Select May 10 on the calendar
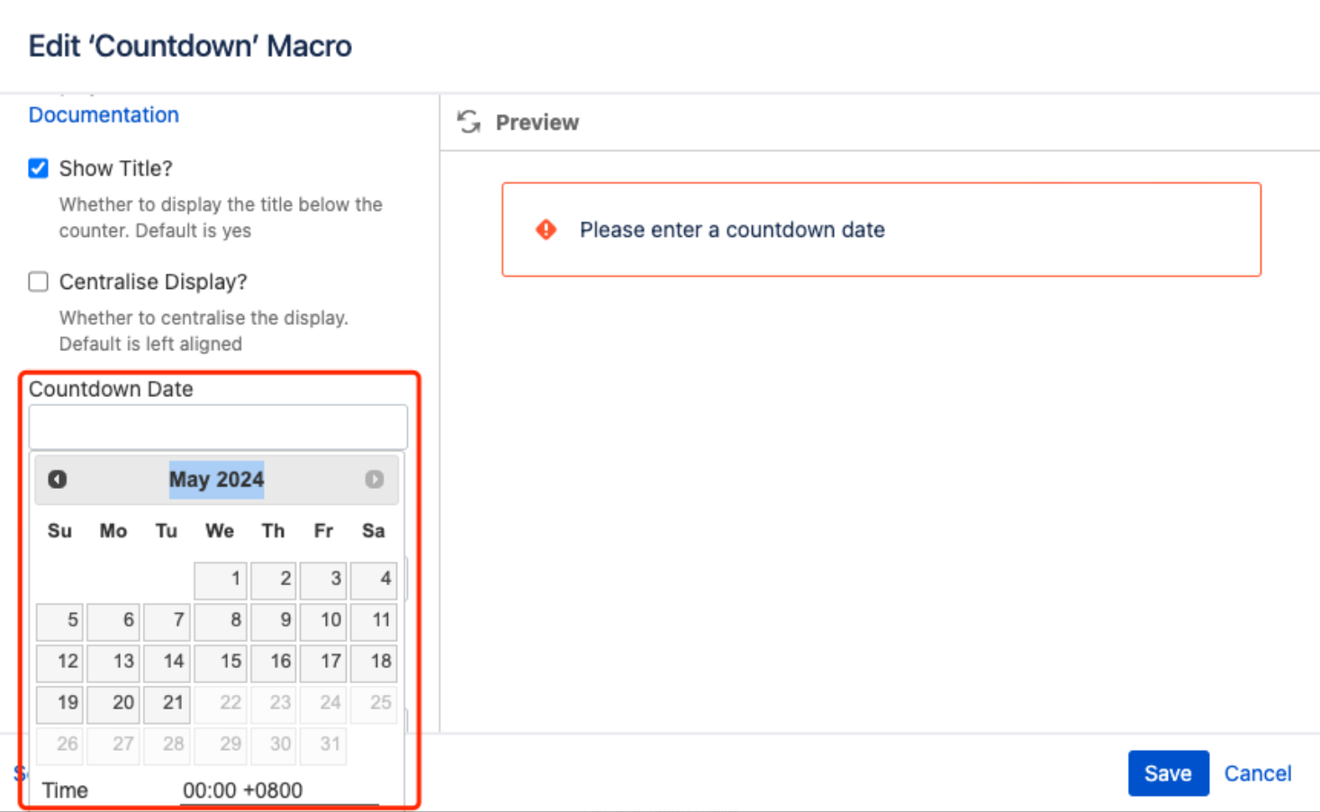 pos(324,620)
